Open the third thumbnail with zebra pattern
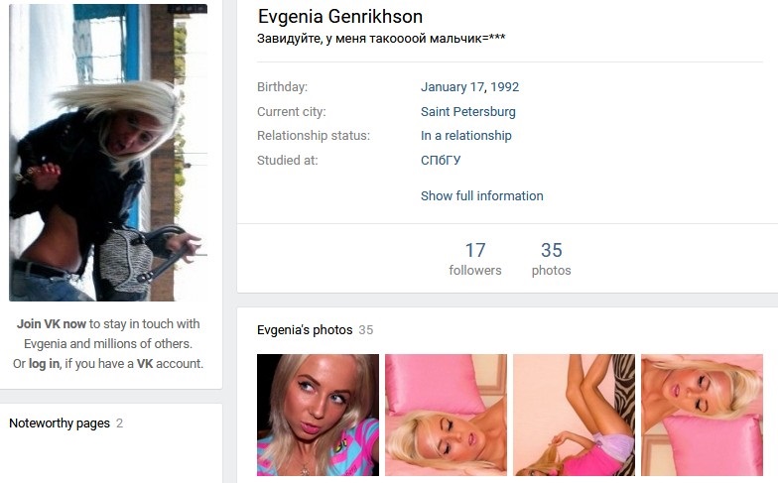The image size is (778, 483). 574,415
